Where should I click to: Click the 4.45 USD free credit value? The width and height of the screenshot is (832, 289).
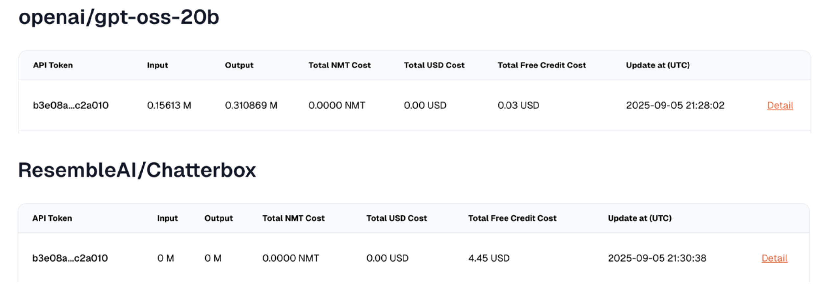(x=489, y=258)
